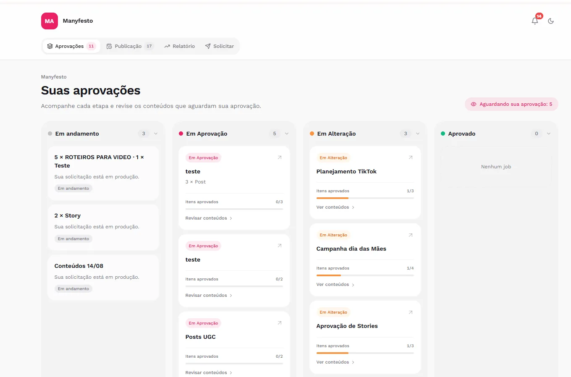This screenshot has height=377, width=571.
Task: Click the Posts UGC title
Action: 201,337
